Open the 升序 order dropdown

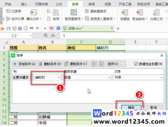(138, 77)
